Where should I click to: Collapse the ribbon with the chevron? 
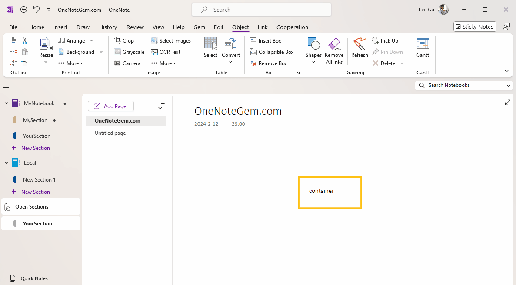[x=506, y=71]
